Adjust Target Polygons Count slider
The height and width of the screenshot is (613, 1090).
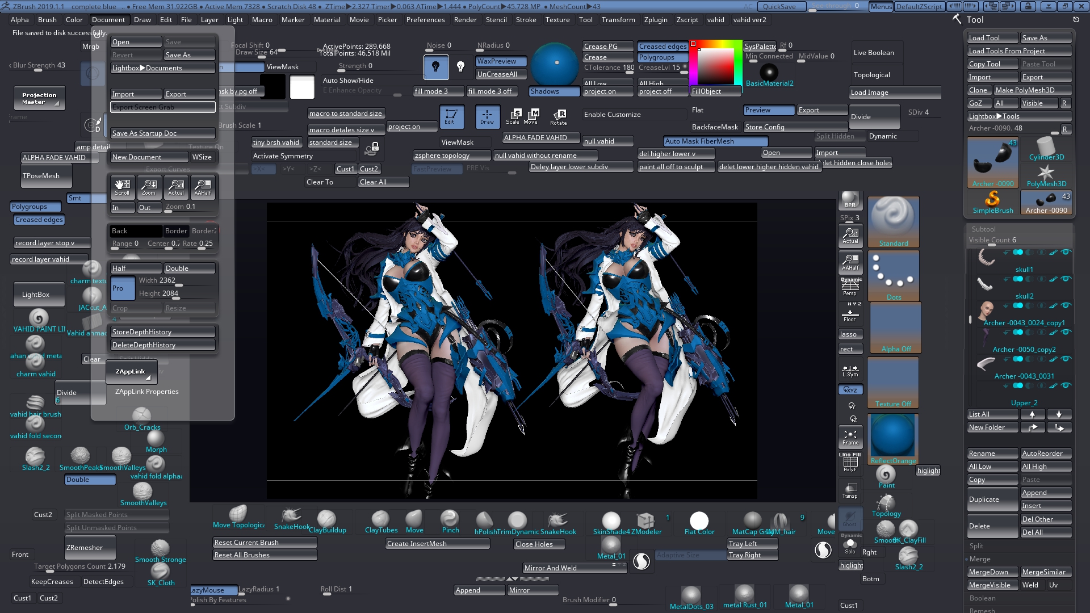click(x=79, y=567)
